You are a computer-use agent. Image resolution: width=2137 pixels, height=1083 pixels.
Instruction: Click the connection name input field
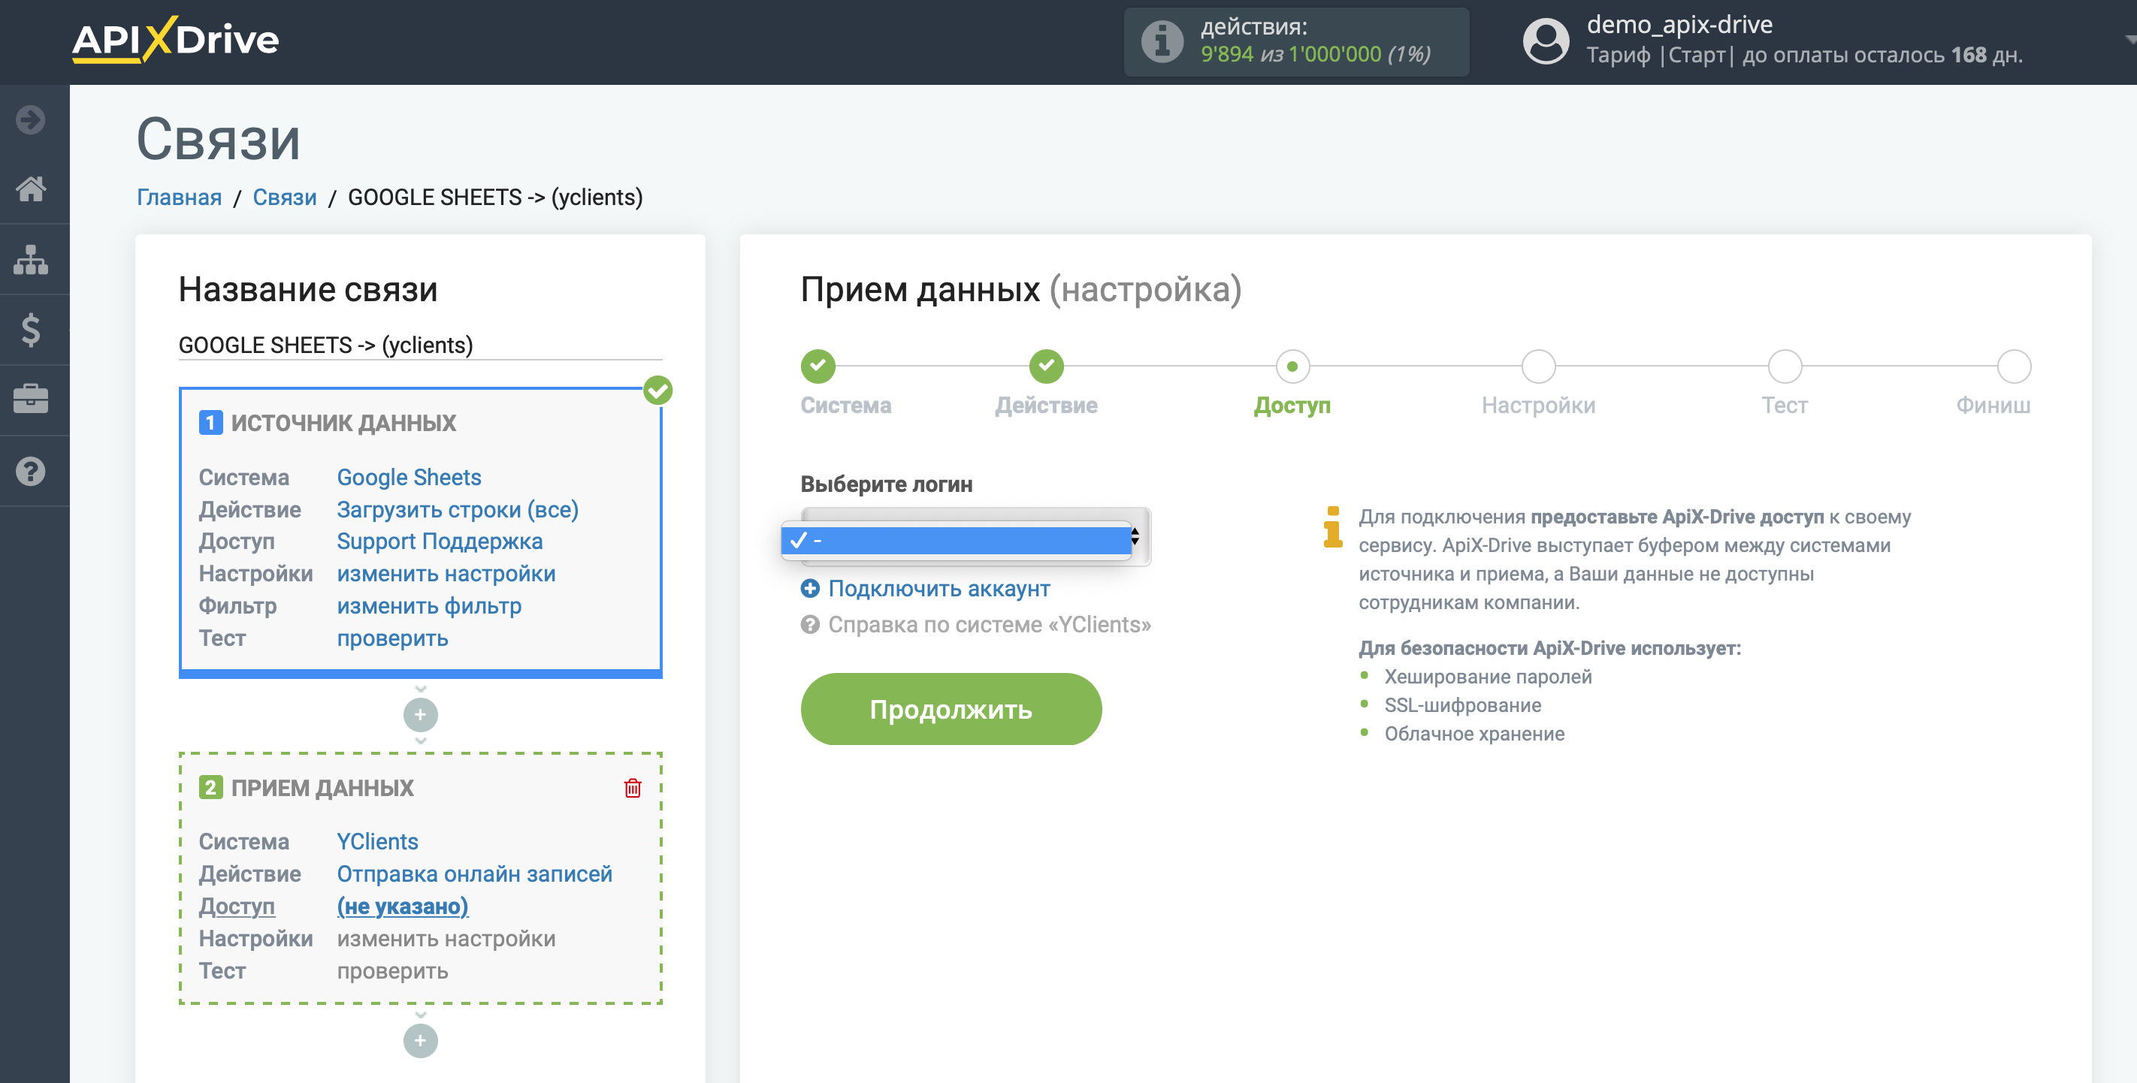click(x=421, y=344)
